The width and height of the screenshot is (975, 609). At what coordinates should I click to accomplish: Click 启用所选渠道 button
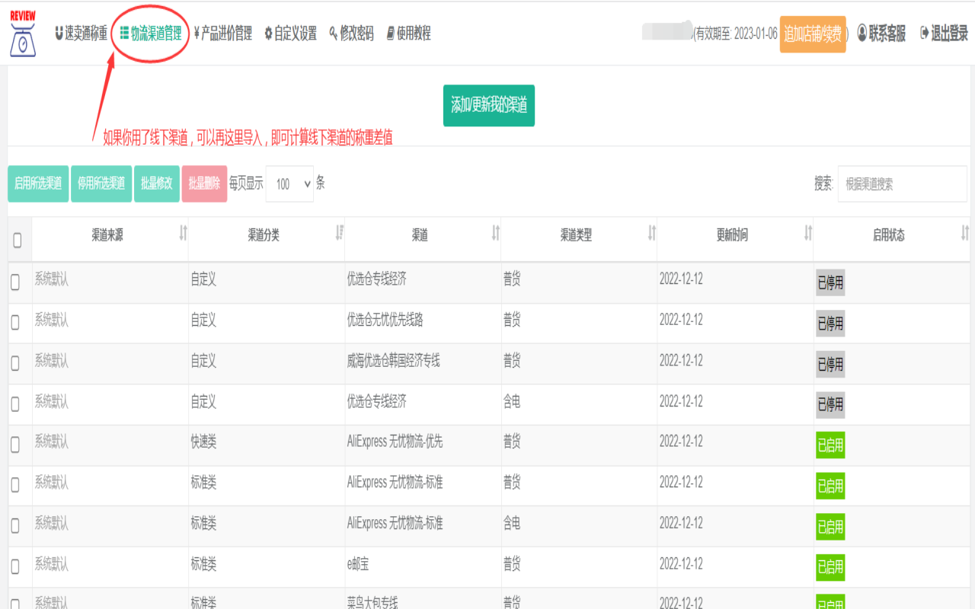(38, 183)
